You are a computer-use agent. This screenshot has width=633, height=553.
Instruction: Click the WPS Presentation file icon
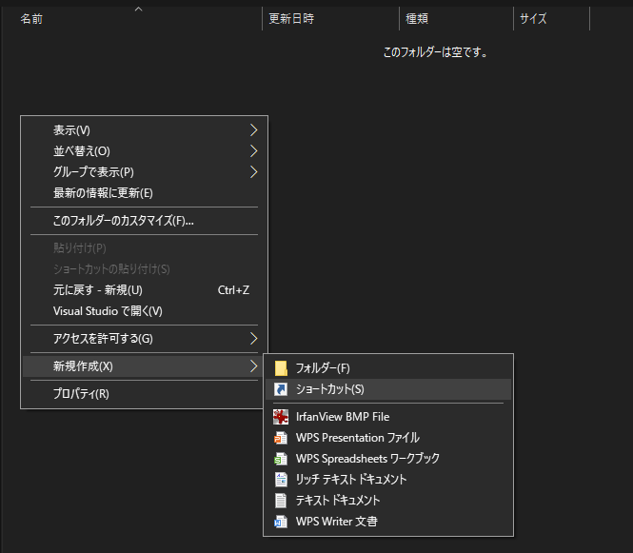click(x=281, y=438)
